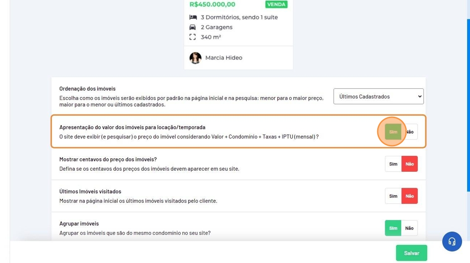Turn off Agrupar imóveis with Não

(410, 228)
